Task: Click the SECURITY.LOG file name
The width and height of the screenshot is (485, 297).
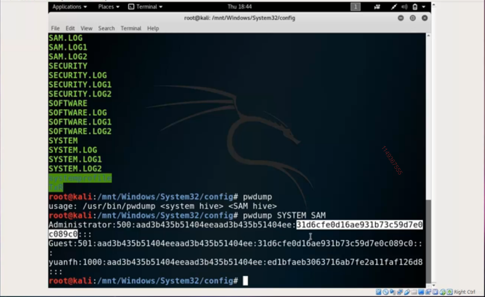Action: pyautogui.click(x=78, y=75)
